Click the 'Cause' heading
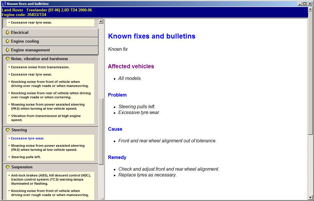314x201 pixels. point(115,129)
